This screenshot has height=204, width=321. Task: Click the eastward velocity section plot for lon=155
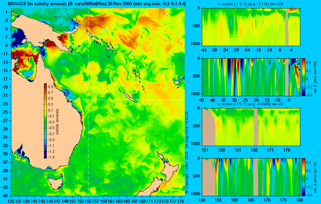coord(251,77)
